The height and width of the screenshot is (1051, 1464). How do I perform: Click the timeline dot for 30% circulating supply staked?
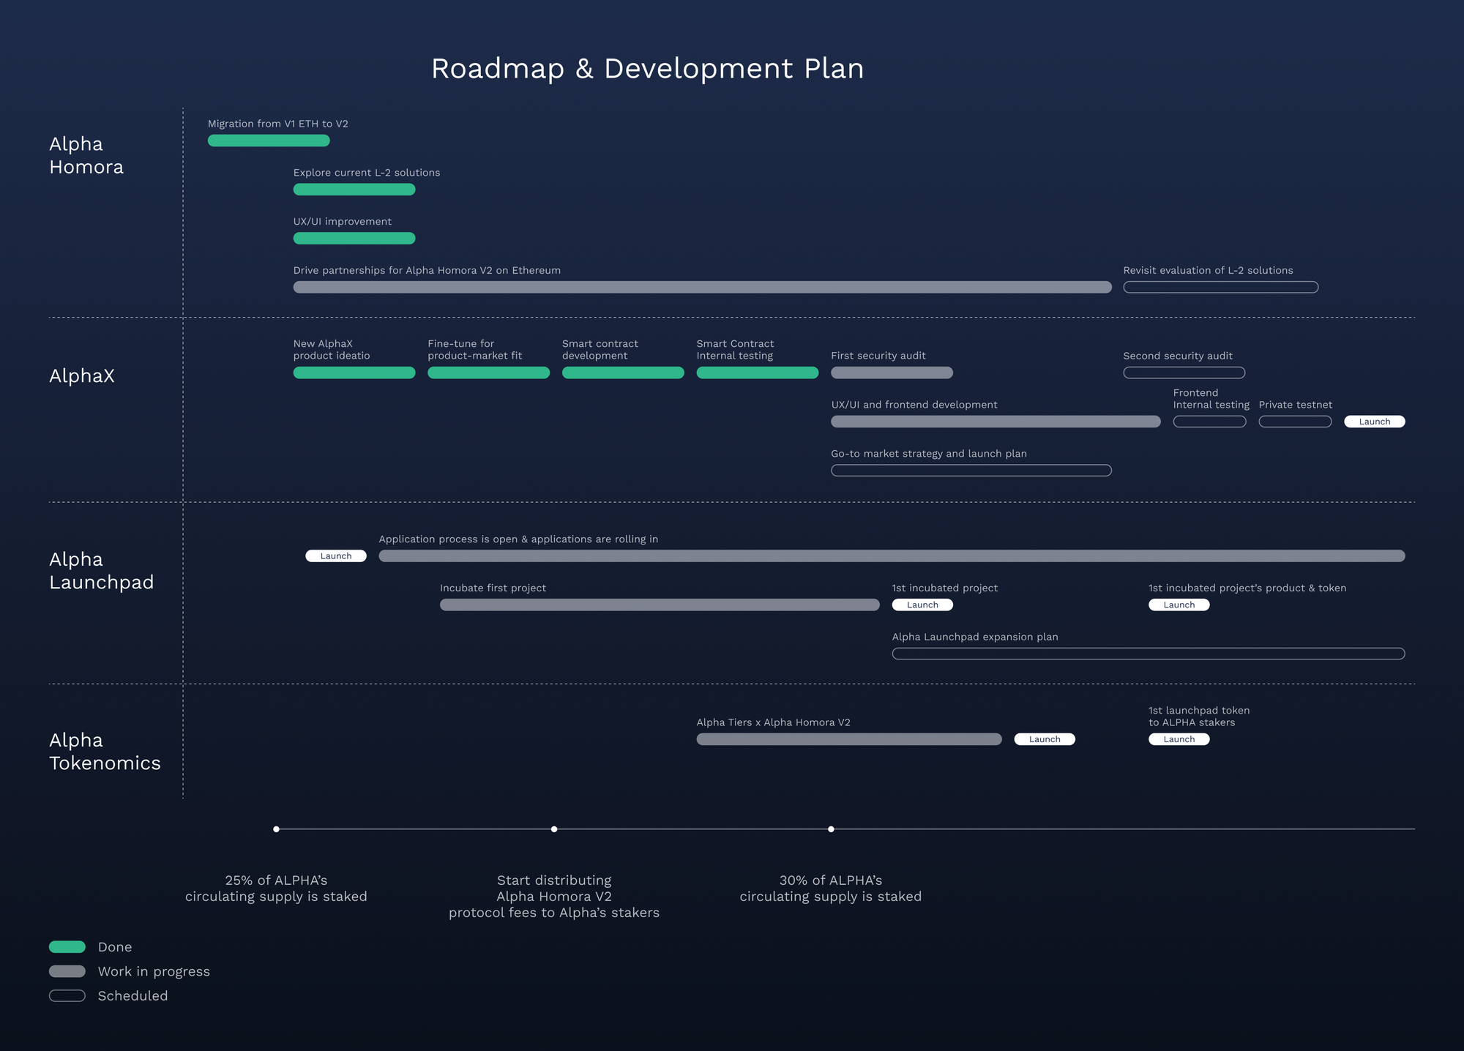click(x=831, y=829)
